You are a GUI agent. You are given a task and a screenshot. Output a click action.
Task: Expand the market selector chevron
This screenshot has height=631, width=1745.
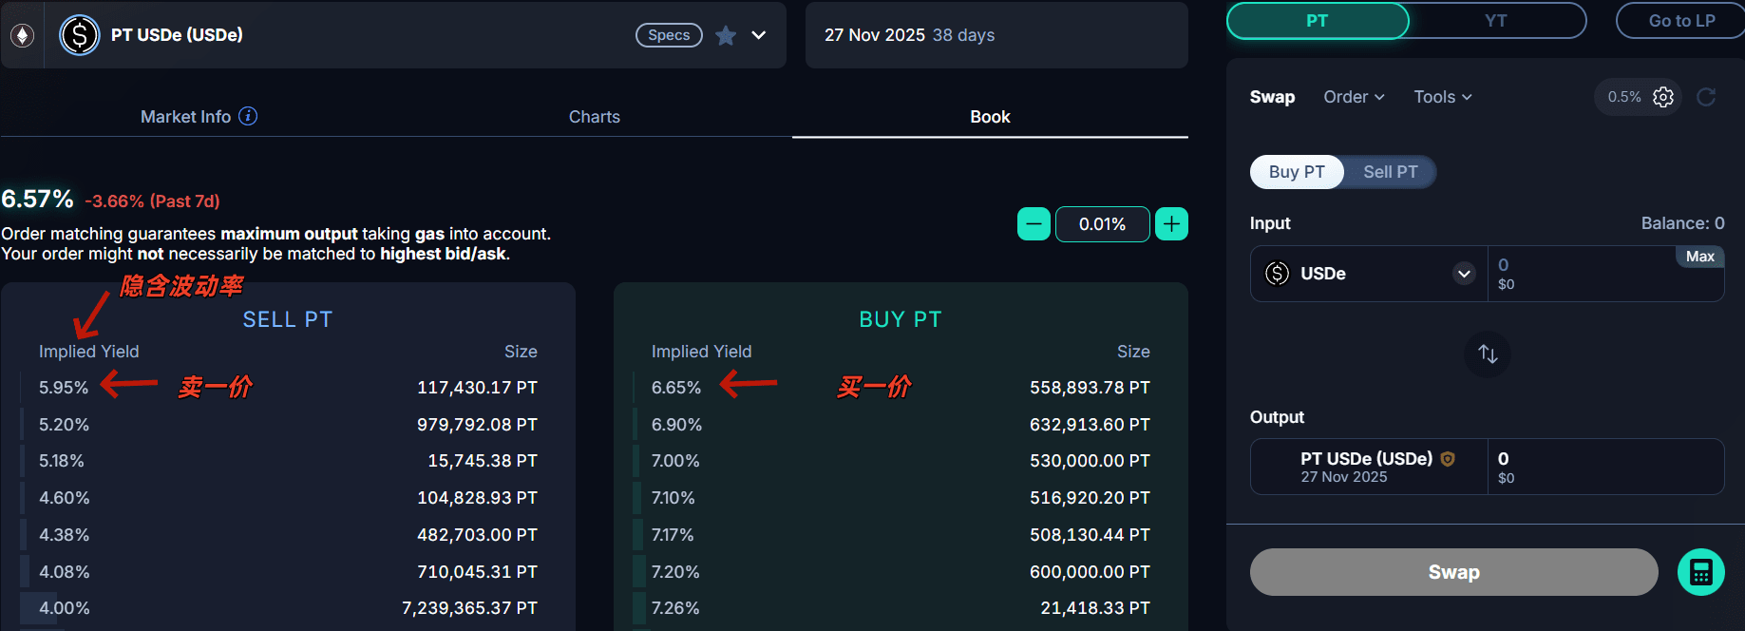point(759,35)
